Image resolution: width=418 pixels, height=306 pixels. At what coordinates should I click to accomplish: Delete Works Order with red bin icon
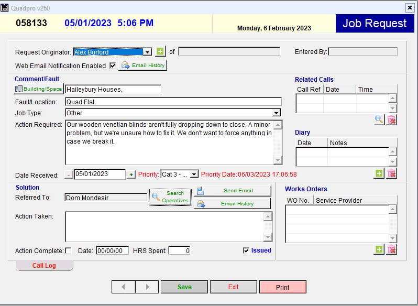(391, 249)
